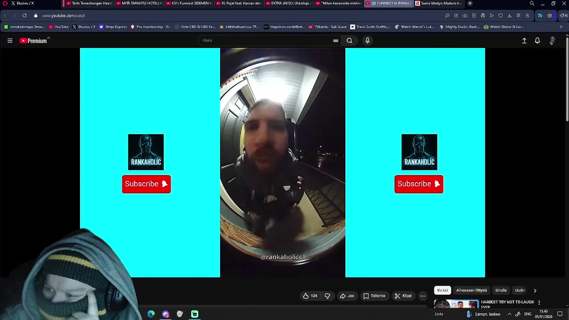
Task: Open the 'Lämpt. laskee' weather widget
Action: pos(483,314)
